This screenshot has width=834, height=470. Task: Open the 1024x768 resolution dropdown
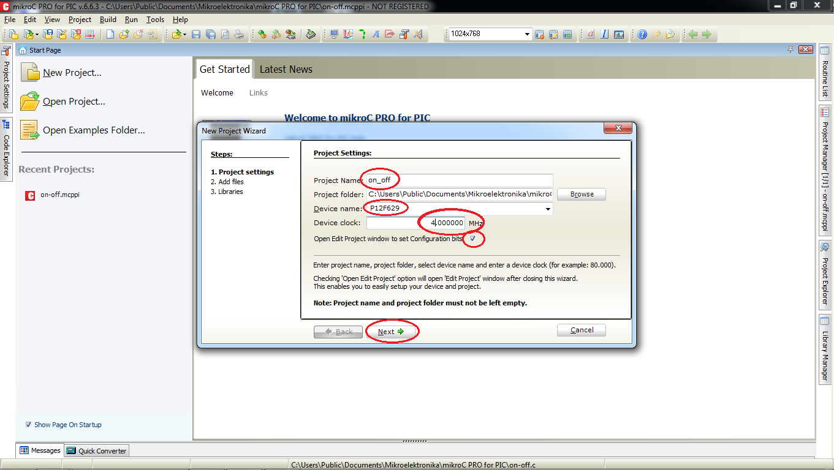(527, 34)
